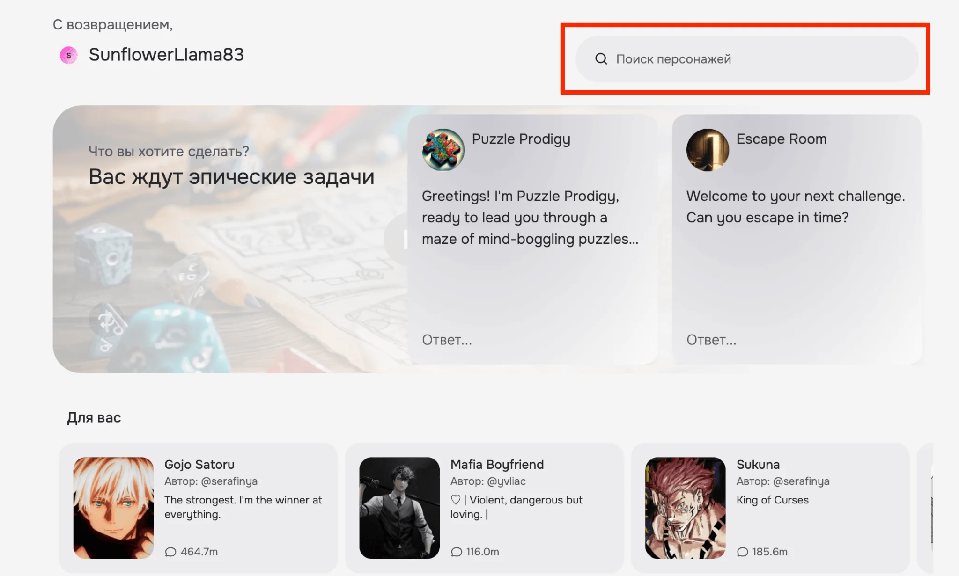Click the carousel previous arrow button
Screen dimensions: 959x576
click(396, 239)
